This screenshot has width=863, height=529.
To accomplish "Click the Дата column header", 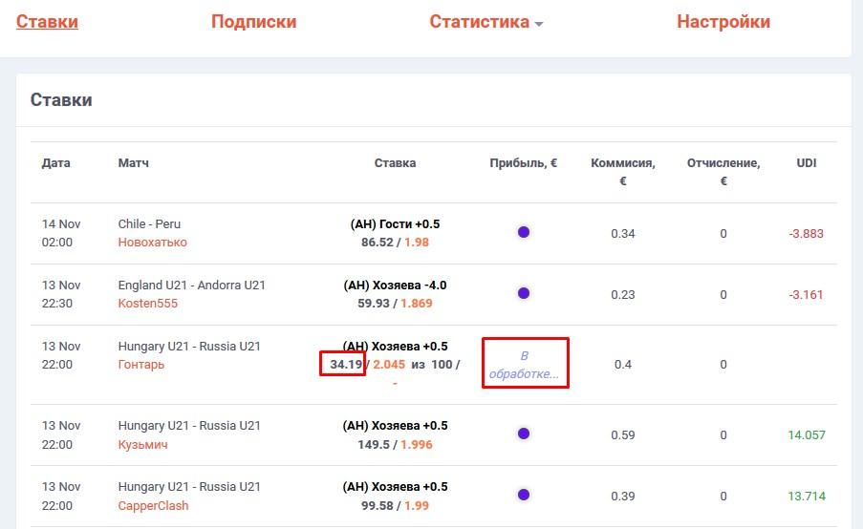I will 56,163.
